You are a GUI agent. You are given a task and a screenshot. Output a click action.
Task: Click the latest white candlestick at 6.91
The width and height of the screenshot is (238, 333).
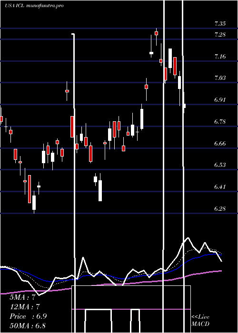pos(184,106)
